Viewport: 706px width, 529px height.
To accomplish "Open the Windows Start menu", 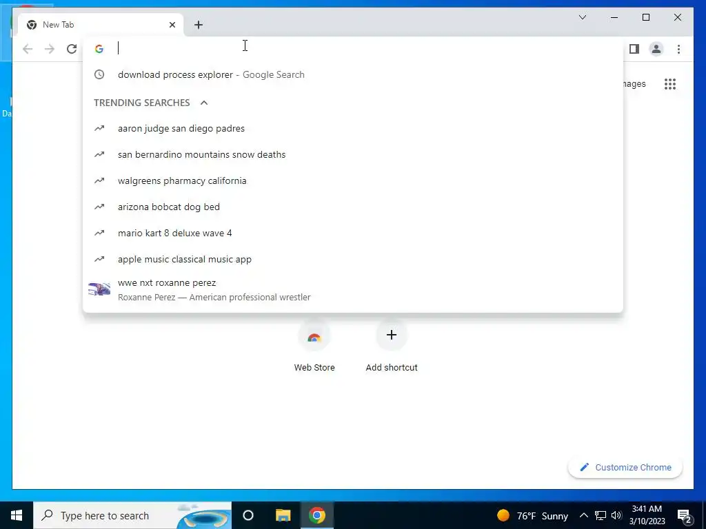I will tap(17, 515).
